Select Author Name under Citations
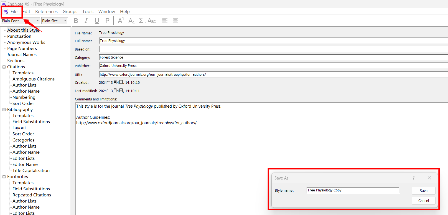This screenshot has width=448, height=215. [x=26, y=91]
